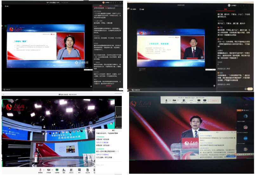Open member management in bottom-left meeting toolbar
Viewport: 255px width, 175px height.
71,170
